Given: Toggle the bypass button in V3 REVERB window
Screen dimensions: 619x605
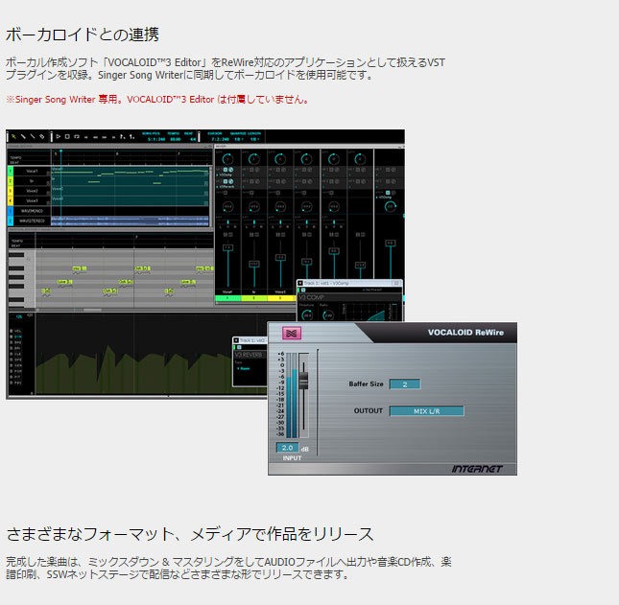Looking at the screenshot, I should pos(239,347).
